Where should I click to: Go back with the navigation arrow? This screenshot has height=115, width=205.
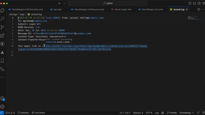[60, 3]
